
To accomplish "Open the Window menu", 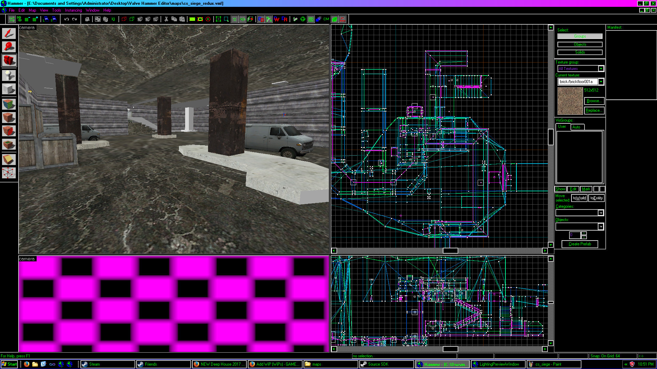I will (x=92, y=10).
